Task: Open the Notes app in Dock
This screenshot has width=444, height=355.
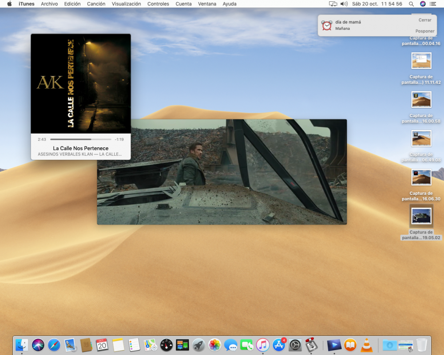Action: (118, 345)
